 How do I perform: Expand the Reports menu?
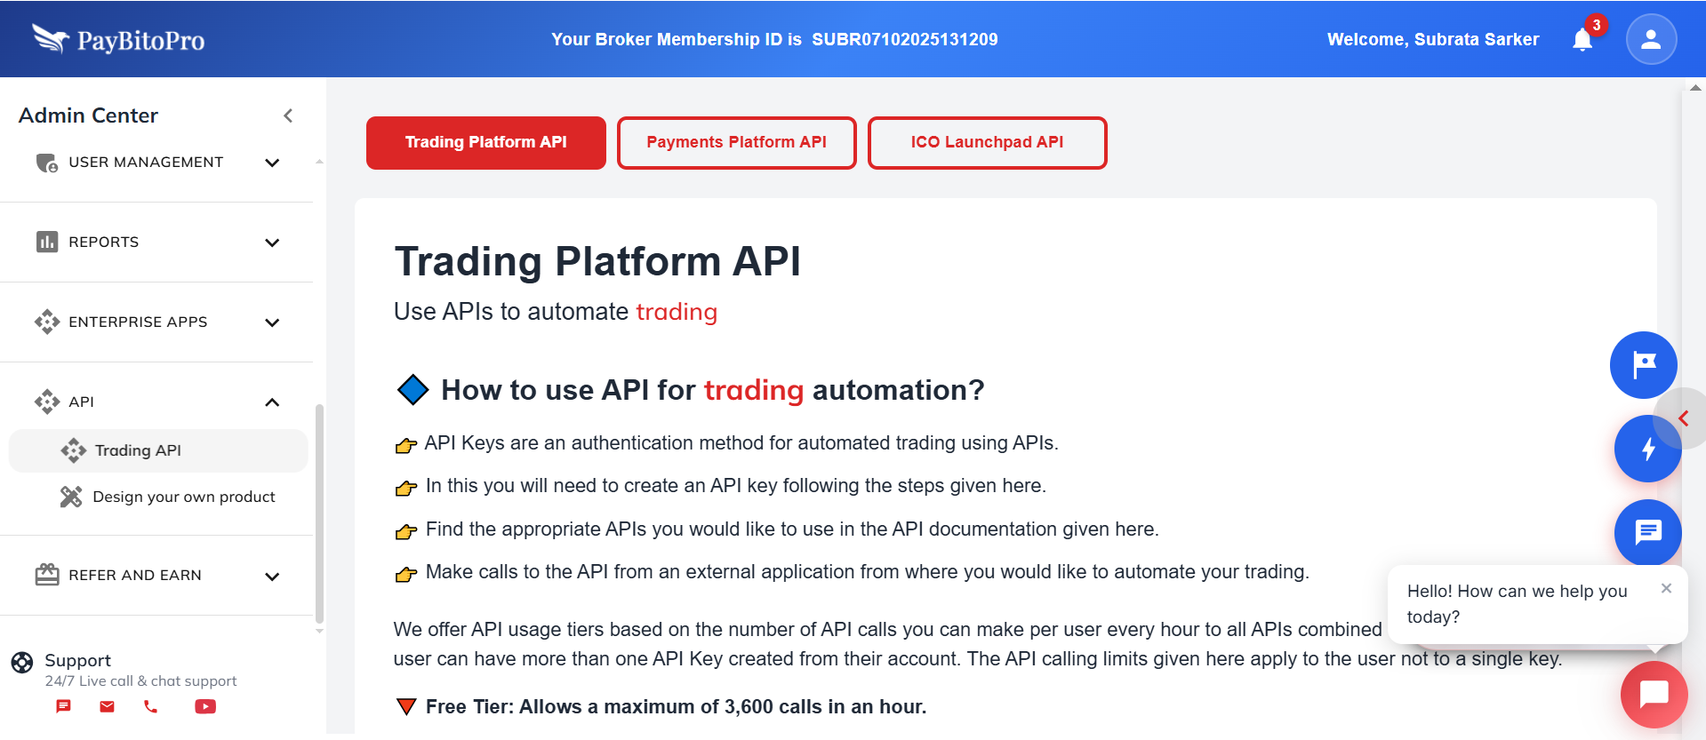coord(272,243)
